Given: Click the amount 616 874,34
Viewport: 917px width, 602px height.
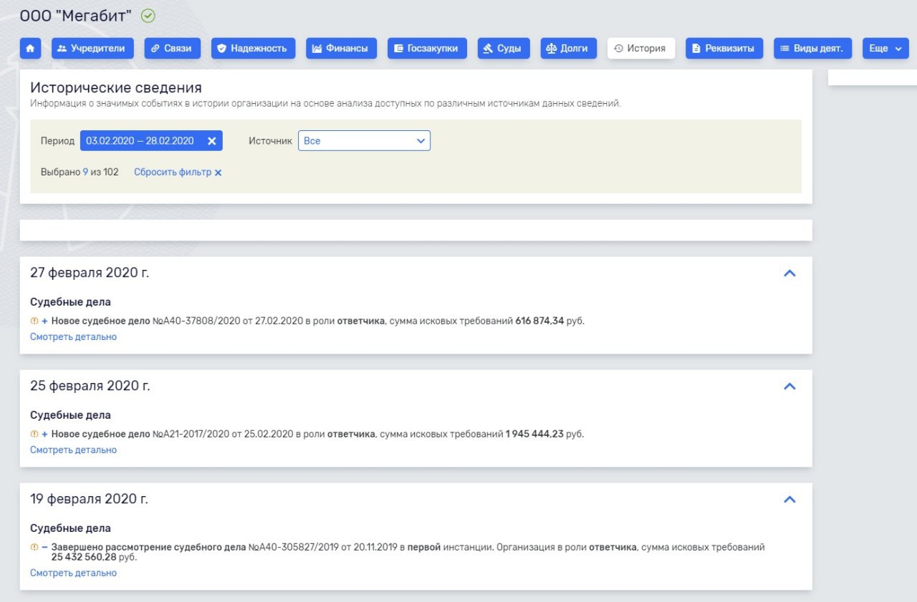Looking at the screenshot, I should tap(539, 321).
